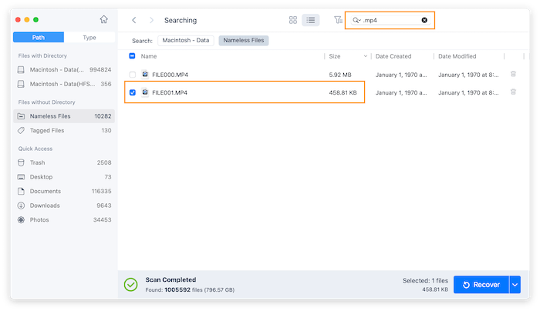Check the FILE000.MP4 checkbox
This screenshot has height=311, width=540.
pos(133,75)
